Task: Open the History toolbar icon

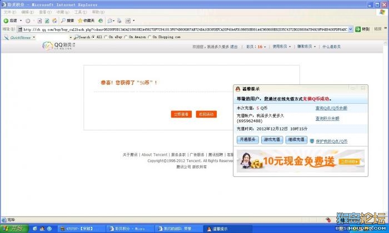Action: coord(101,21)
